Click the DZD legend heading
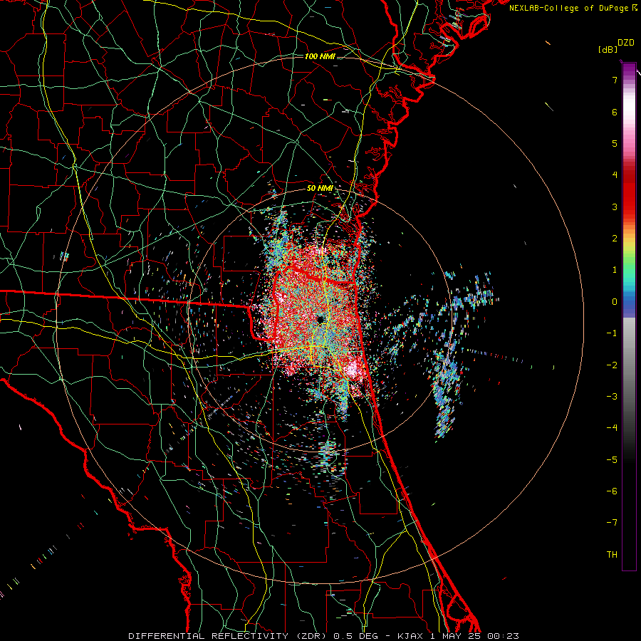The image size is (641, 641). click(x=626, y=43)
